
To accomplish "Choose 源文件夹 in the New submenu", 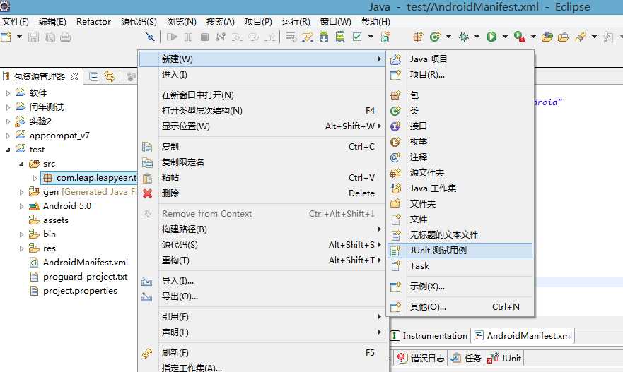I will [x=460, y=172].
